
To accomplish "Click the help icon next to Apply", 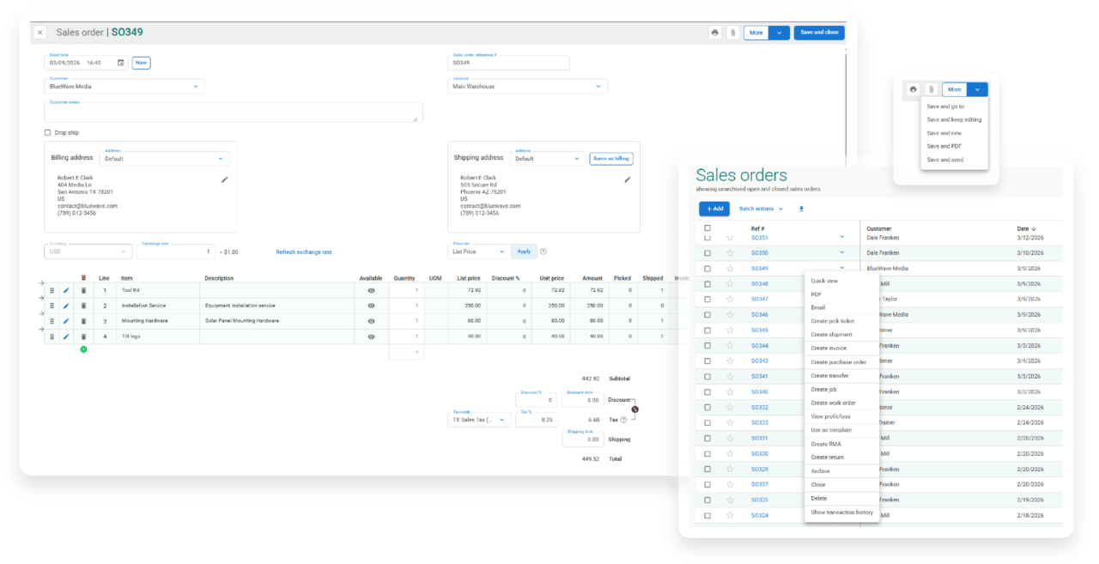I will (x=543, y=252).
